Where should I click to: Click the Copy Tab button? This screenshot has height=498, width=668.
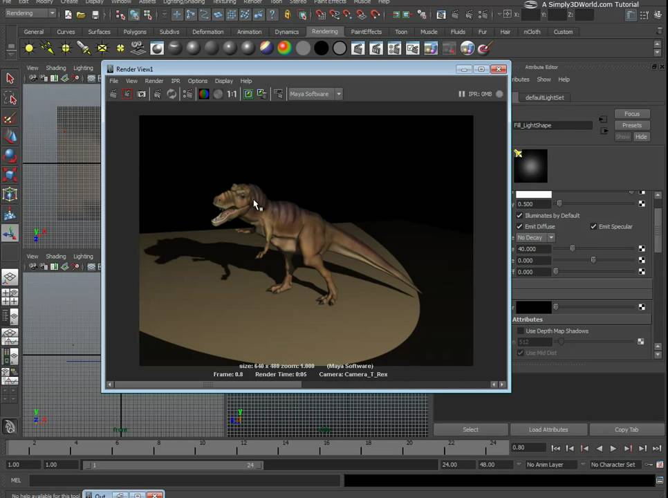click(x=627, y=430)
